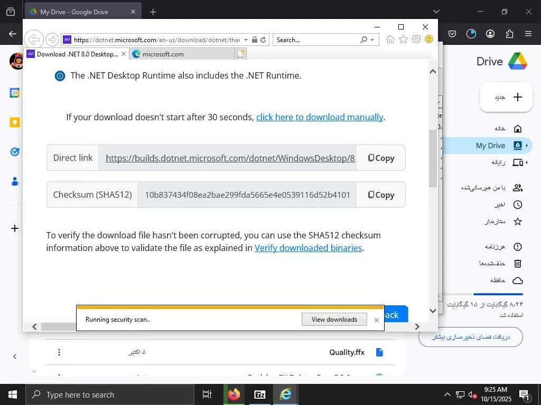Click the IE address bar URL field
The width and height of the screenshot is (541, 405).
pyautogui.click(x=156, y=40)
